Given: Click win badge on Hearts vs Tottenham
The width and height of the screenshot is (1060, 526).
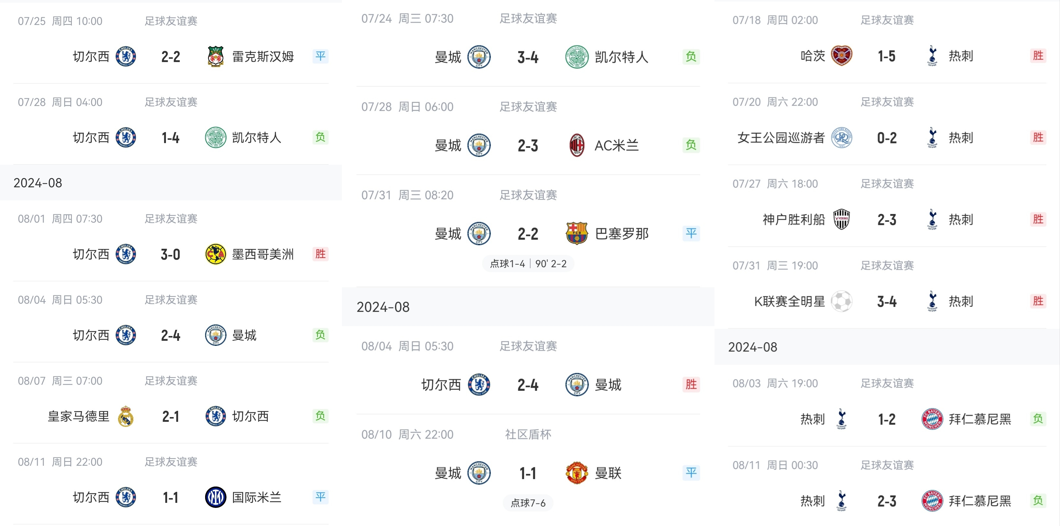Looking at the screenshot, I should pyautogui.click(x=1038, y=56).
